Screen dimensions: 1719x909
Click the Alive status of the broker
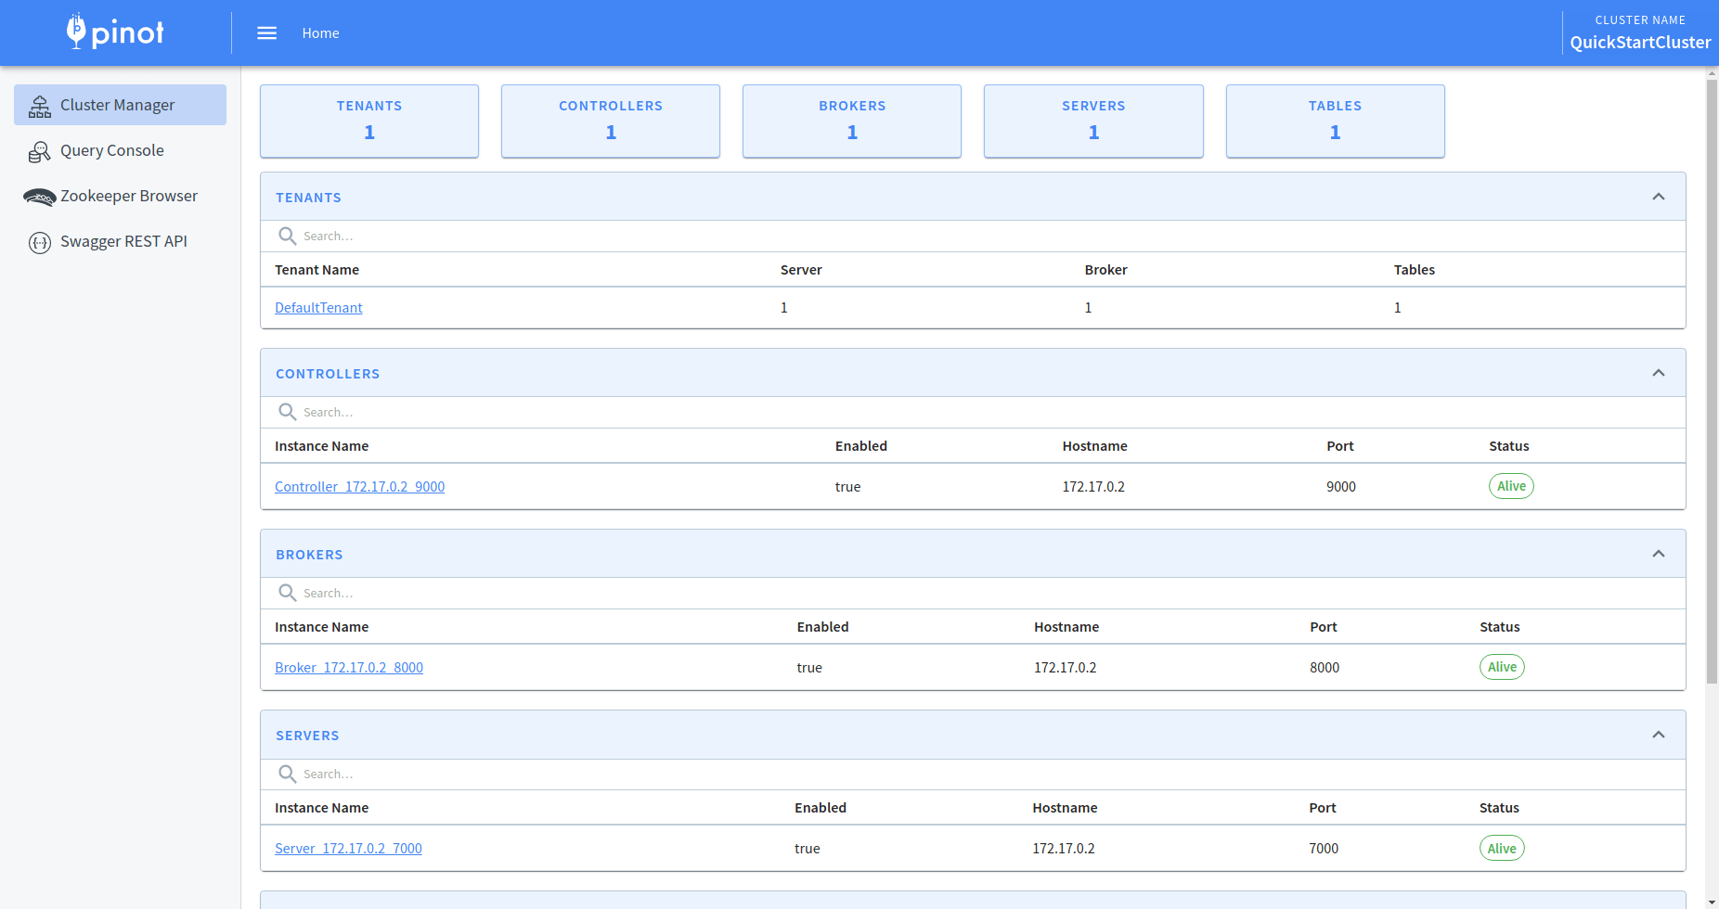click(x=1502, y=667)
